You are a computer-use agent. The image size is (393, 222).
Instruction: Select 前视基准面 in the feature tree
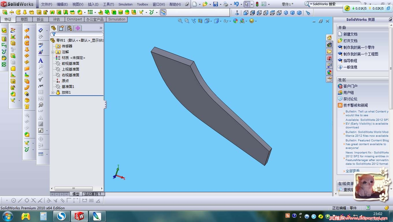[x=71, y=64]
